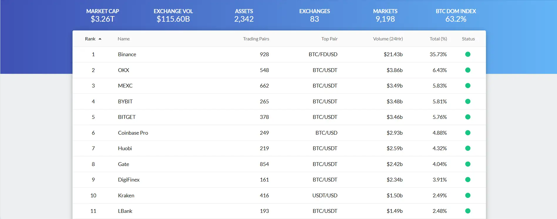
Task: Toggle the Rank sort arrow
Action: (x=100, y=39)
